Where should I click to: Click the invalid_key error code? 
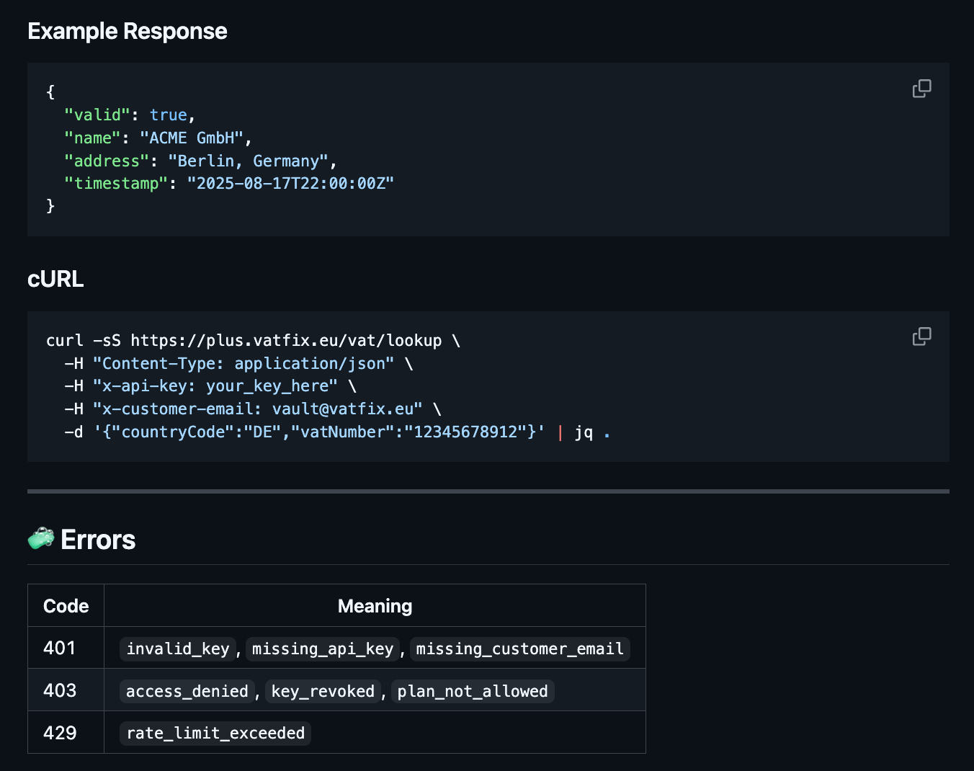coord(178,649)
